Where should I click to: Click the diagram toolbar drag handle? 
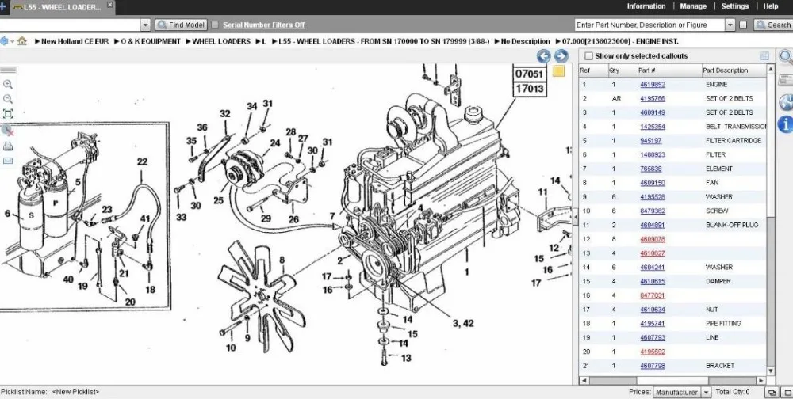(8, 70)
